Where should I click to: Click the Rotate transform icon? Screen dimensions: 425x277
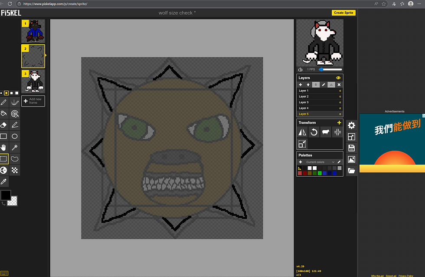pos(314,132)
